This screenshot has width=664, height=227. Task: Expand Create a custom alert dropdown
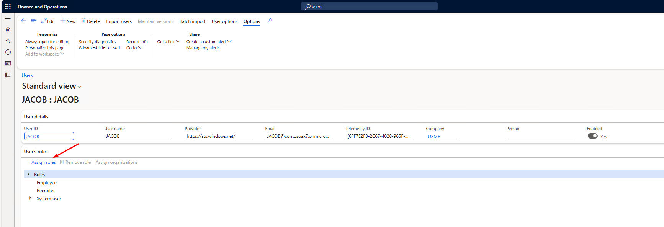(209, 42)
